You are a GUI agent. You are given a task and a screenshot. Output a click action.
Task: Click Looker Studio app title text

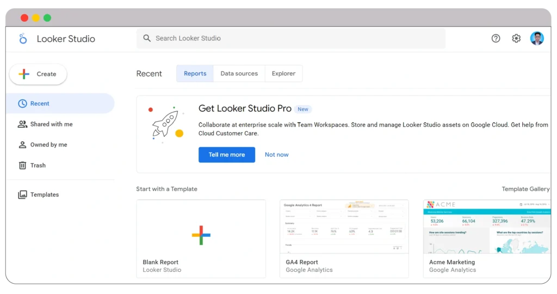tap(66, 39)
